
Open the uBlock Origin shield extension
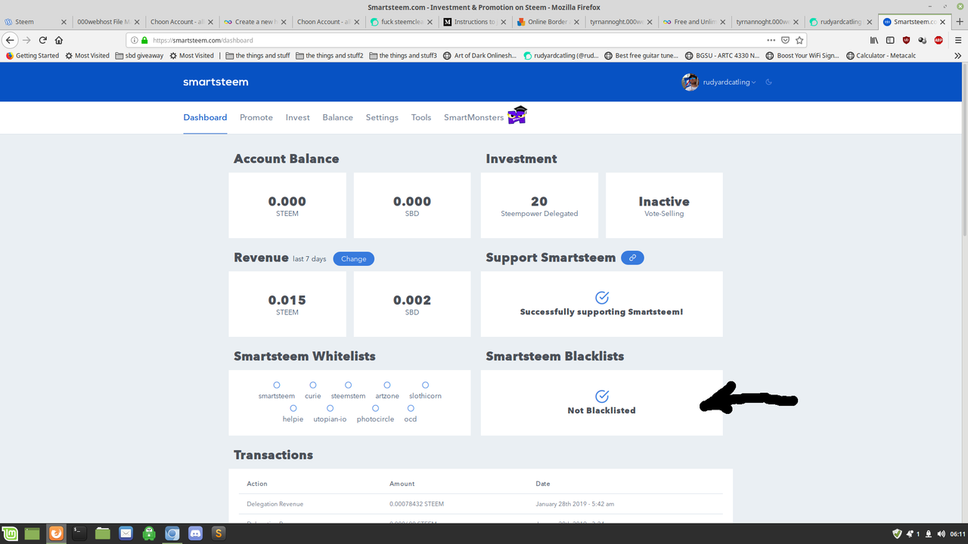[x=906, y=40]
